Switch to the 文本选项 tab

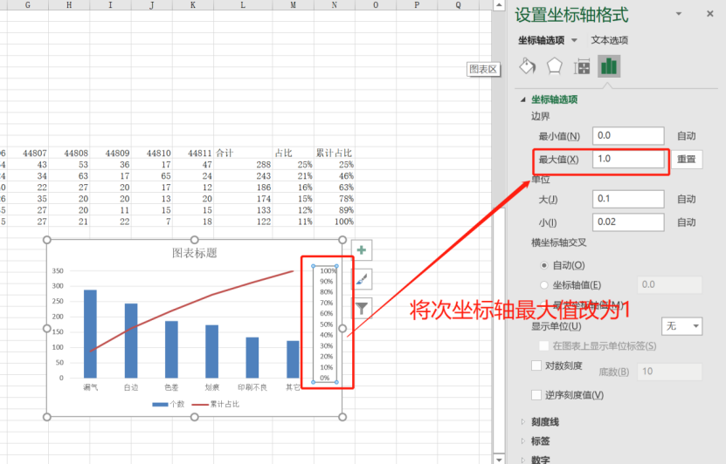(609, 40)
